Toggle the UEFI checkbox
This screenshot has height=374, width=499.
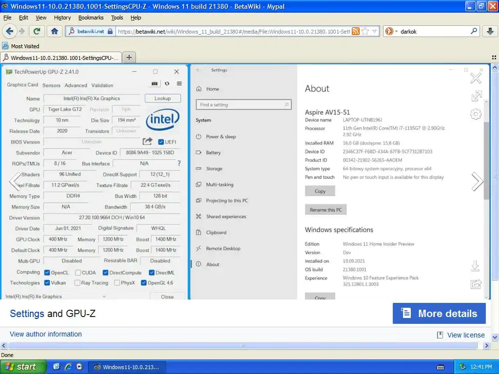(x=161, y=142)
